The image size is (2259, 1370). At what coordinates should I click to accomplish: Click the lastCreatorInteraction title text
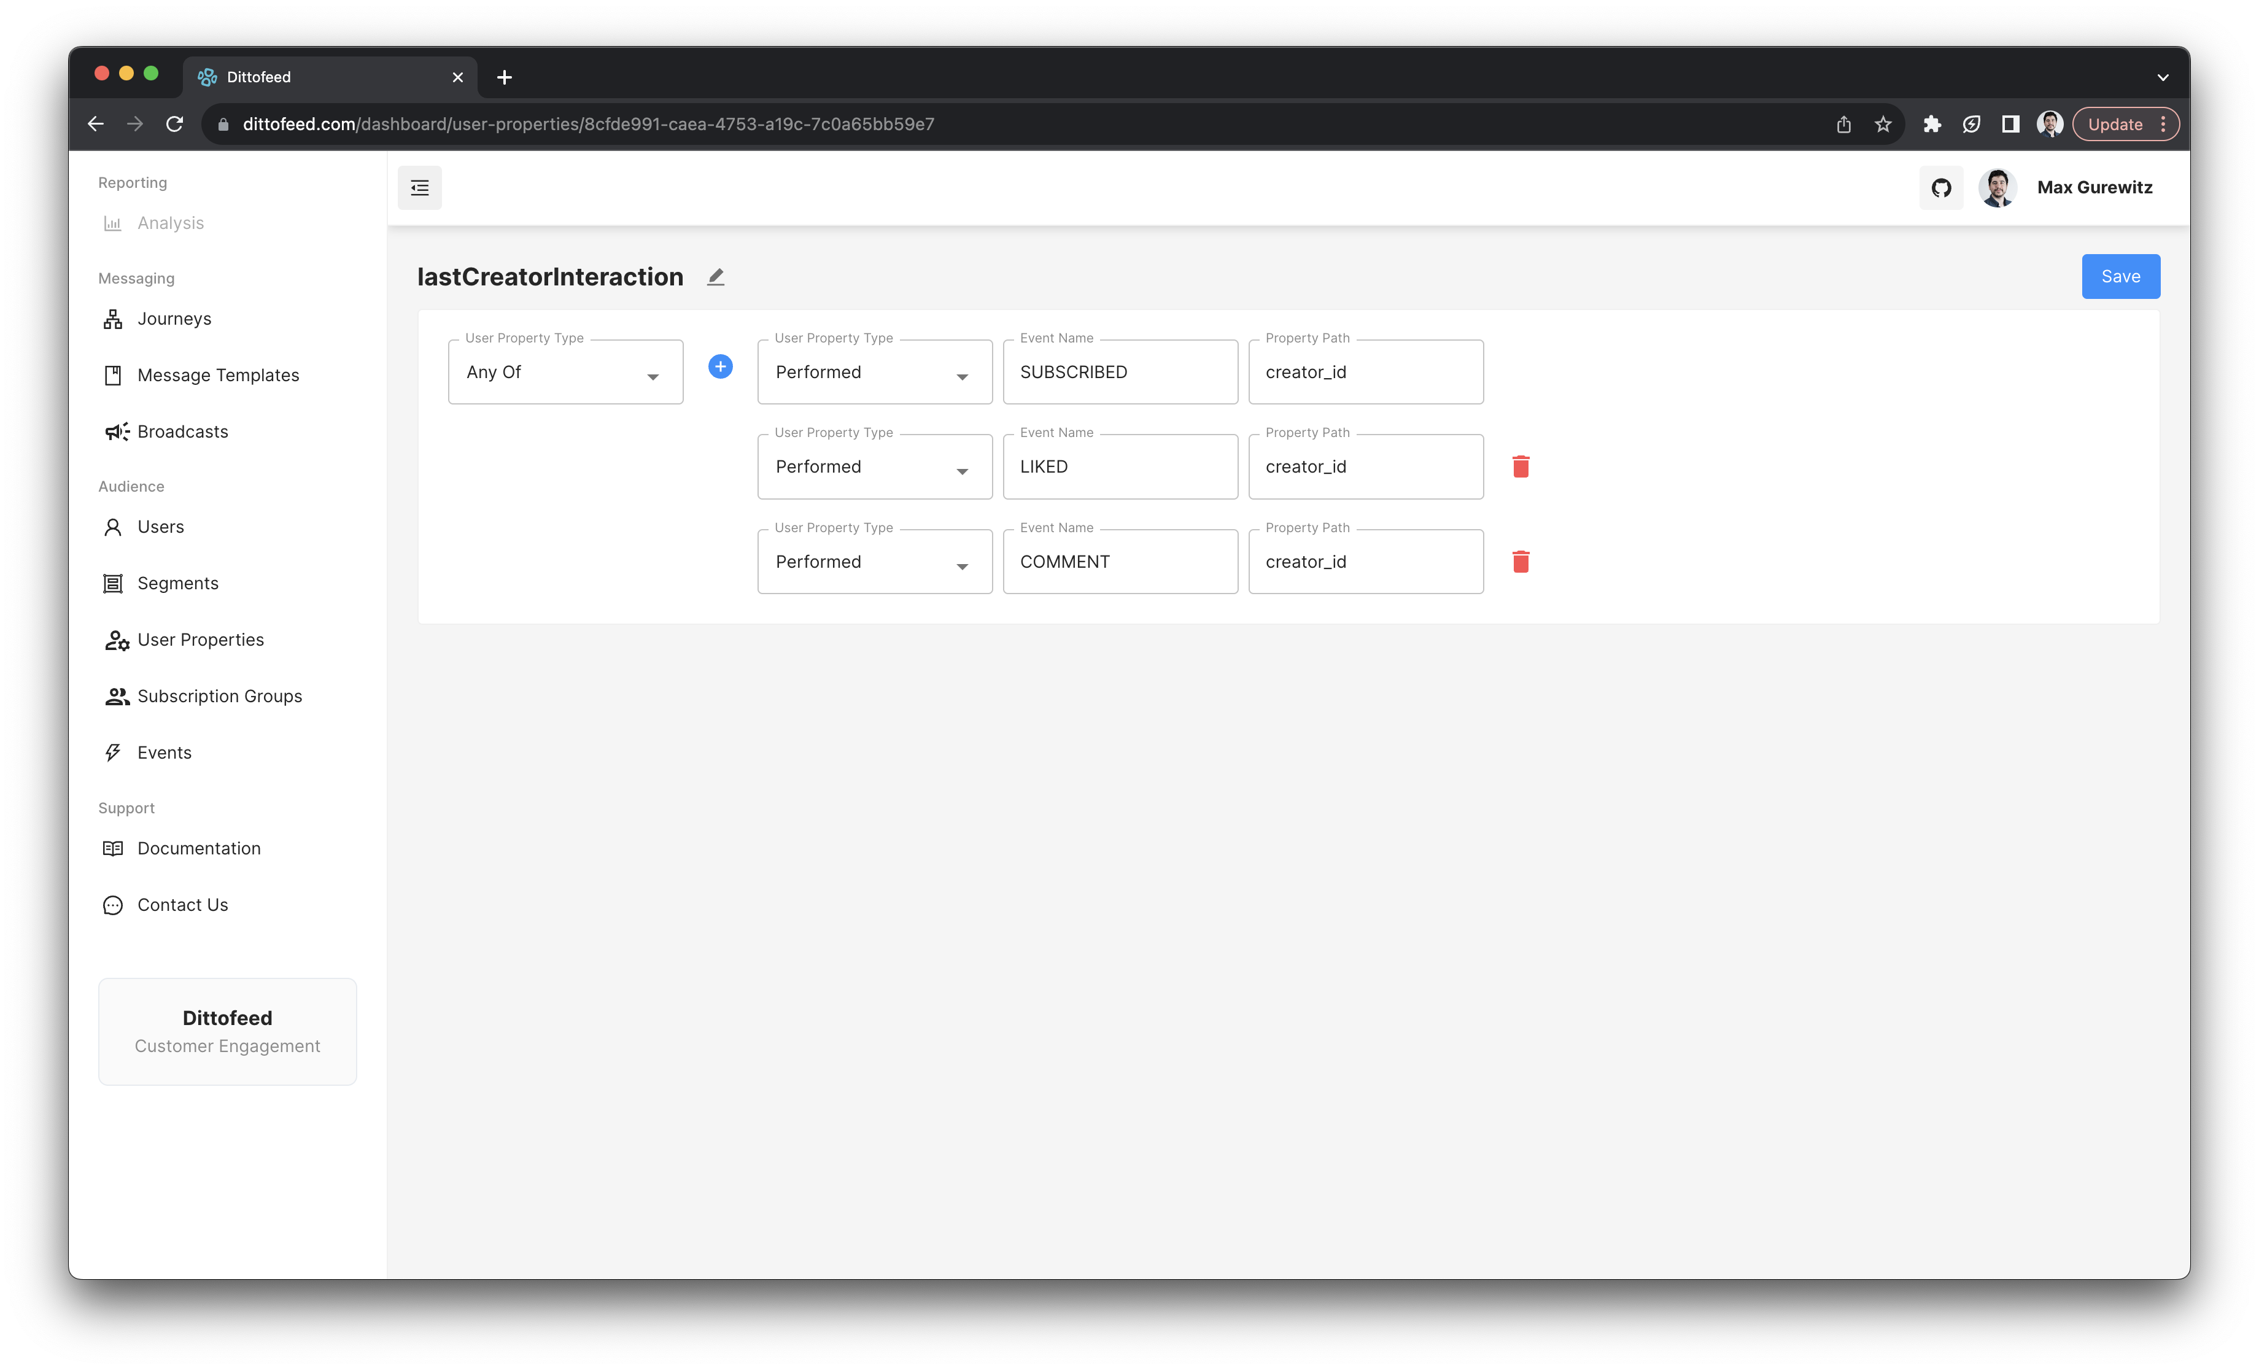coord(550,277)
